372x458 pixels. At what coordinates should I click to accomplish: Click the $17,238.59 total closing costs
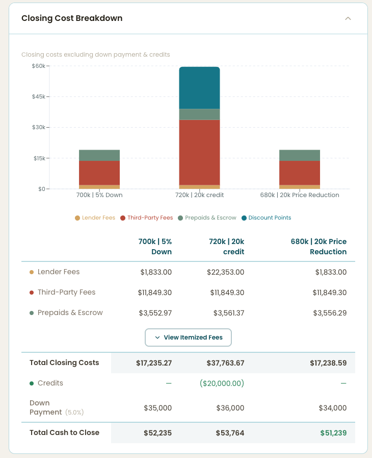(x=328, y=363)
